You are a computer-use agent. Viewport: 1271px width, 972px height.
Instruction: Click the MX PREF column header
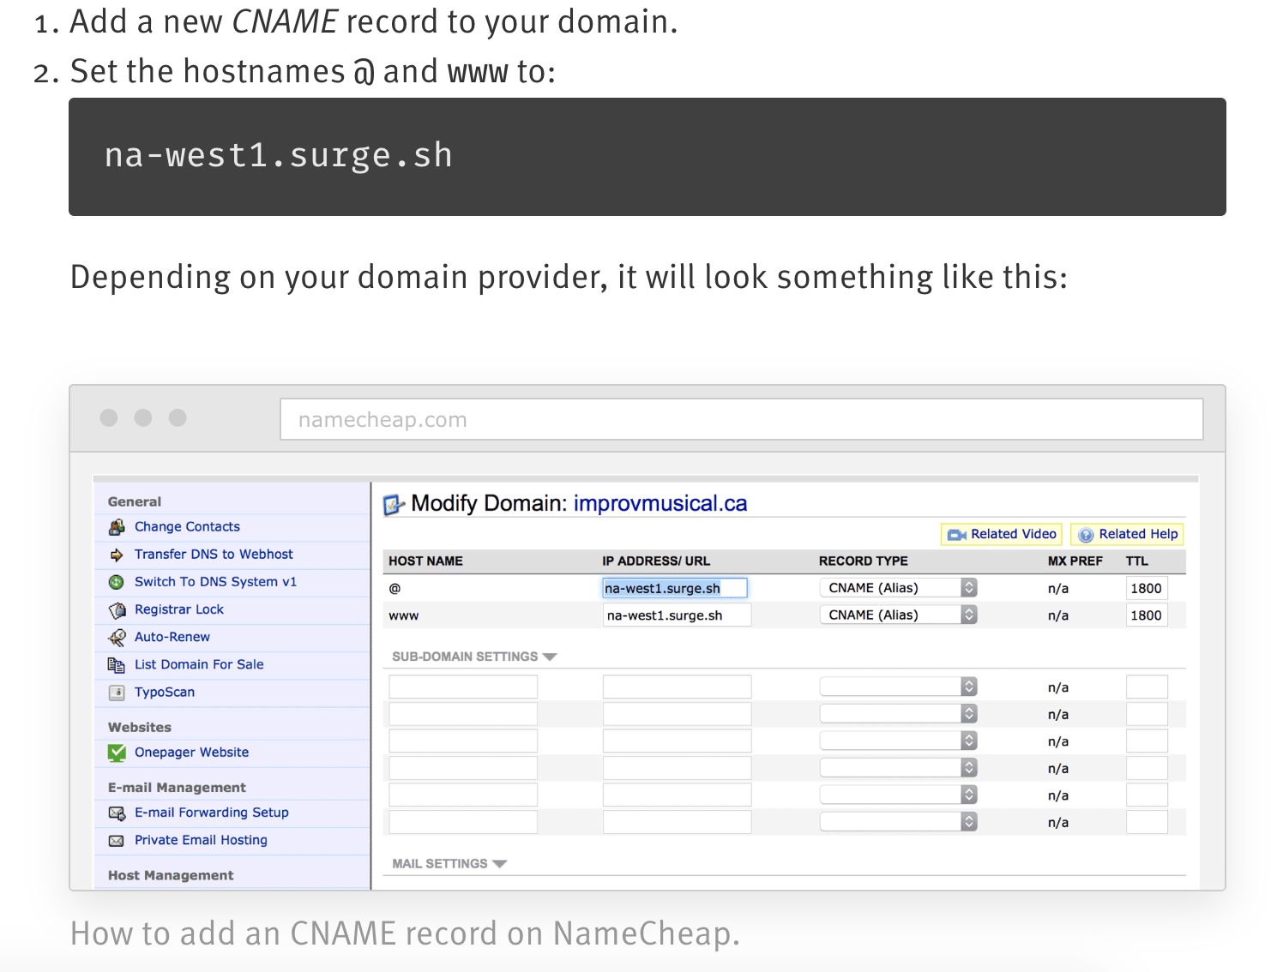(1075, 561)
